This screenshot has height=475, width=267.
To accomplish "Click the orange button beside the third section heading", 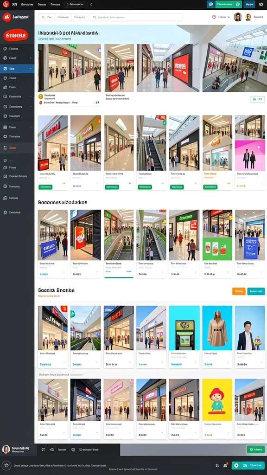I will [239, 291].
